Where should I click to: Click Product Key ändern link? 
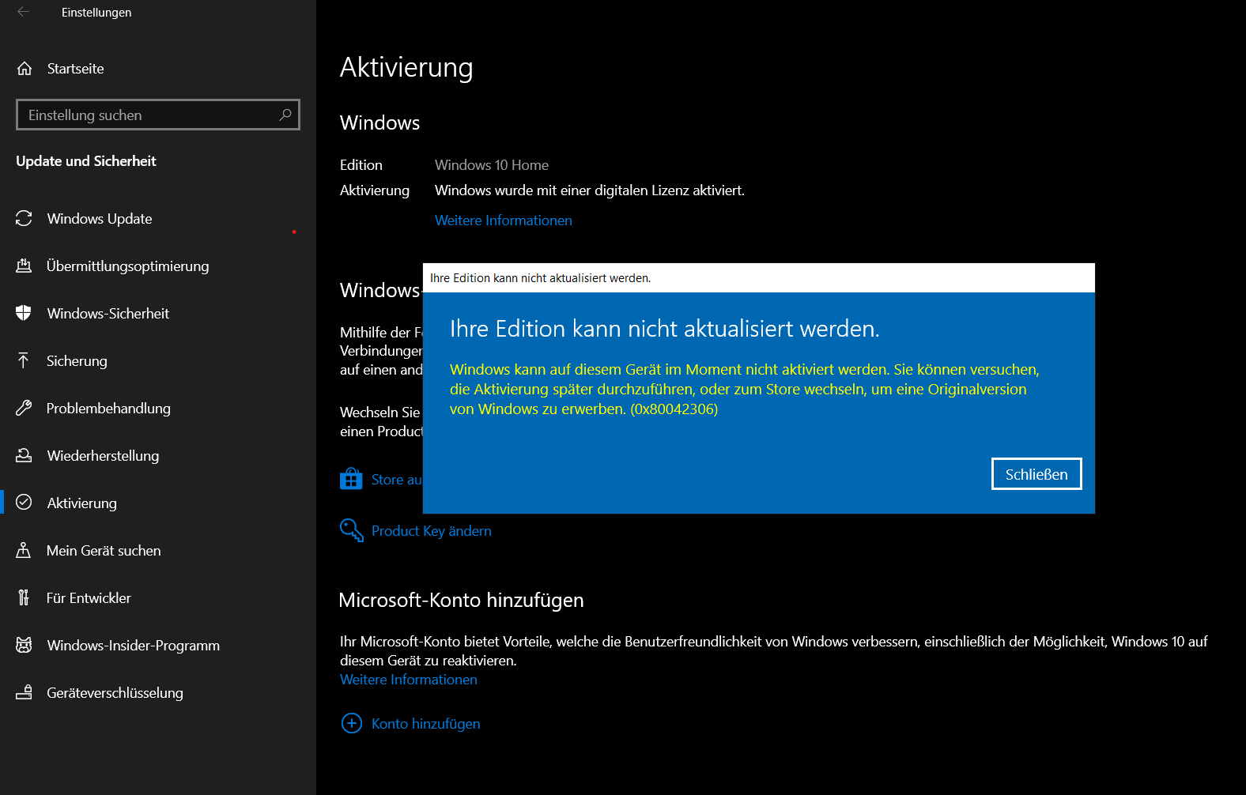click(x=432, y=531)
